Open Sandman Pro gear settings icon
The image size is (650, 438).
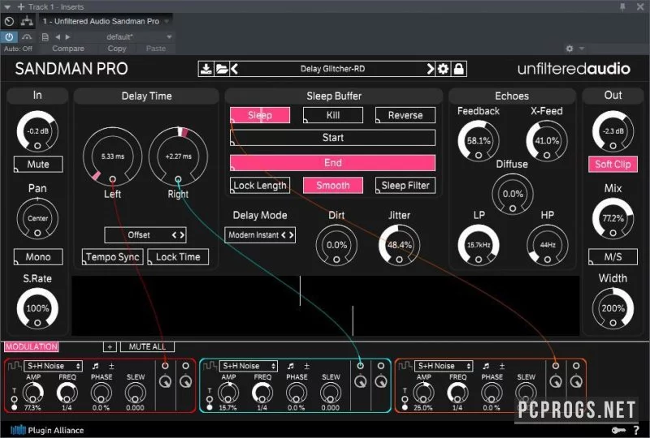(x=443, y=69)
